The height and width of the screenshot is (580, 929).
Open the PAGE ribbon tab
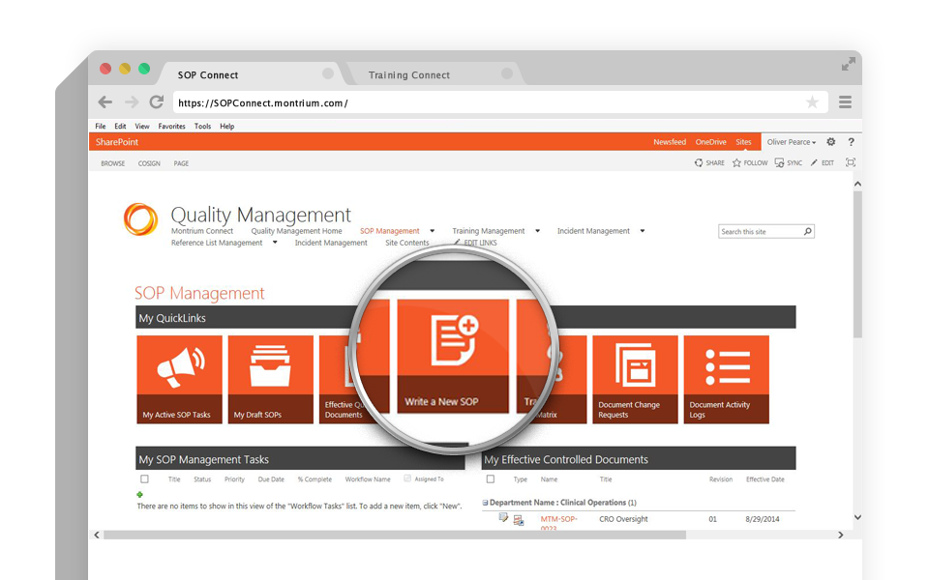click(181, 163)
